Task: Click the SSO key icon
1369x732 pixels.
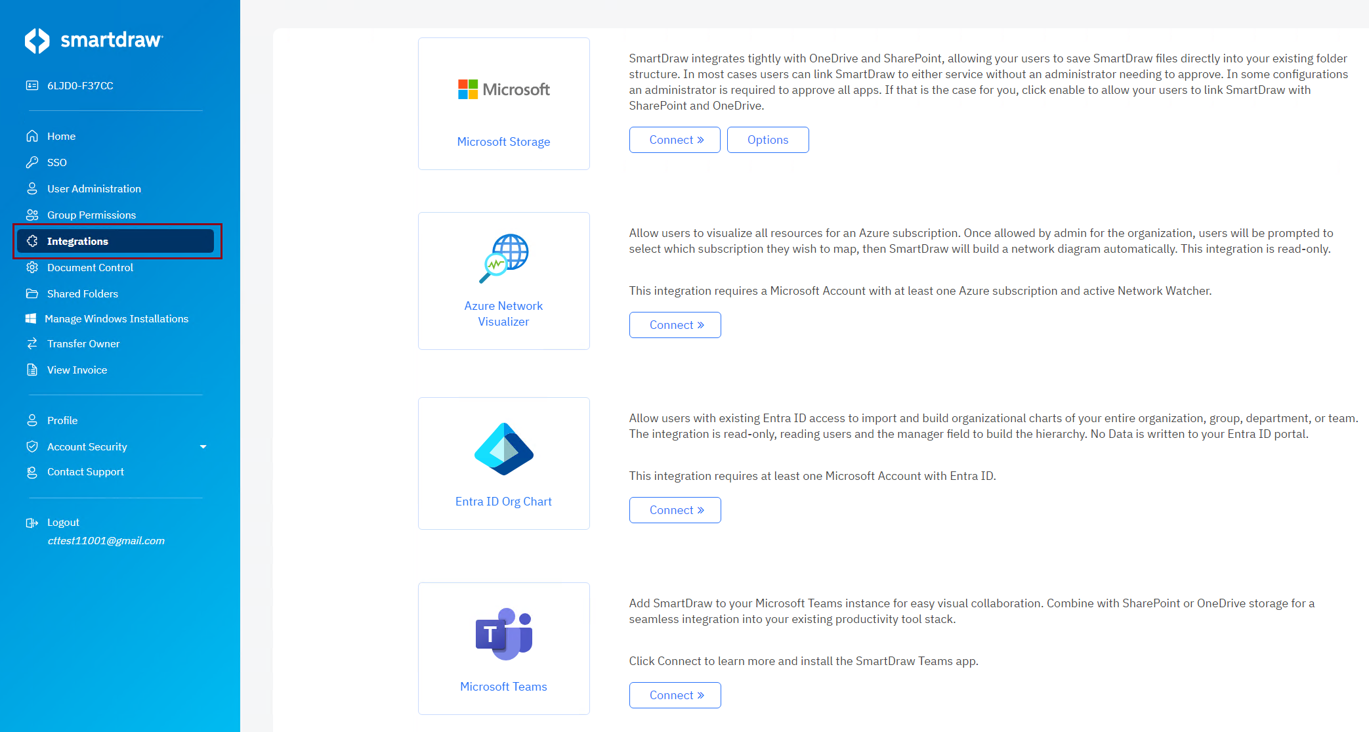Action: coord(32,162)
